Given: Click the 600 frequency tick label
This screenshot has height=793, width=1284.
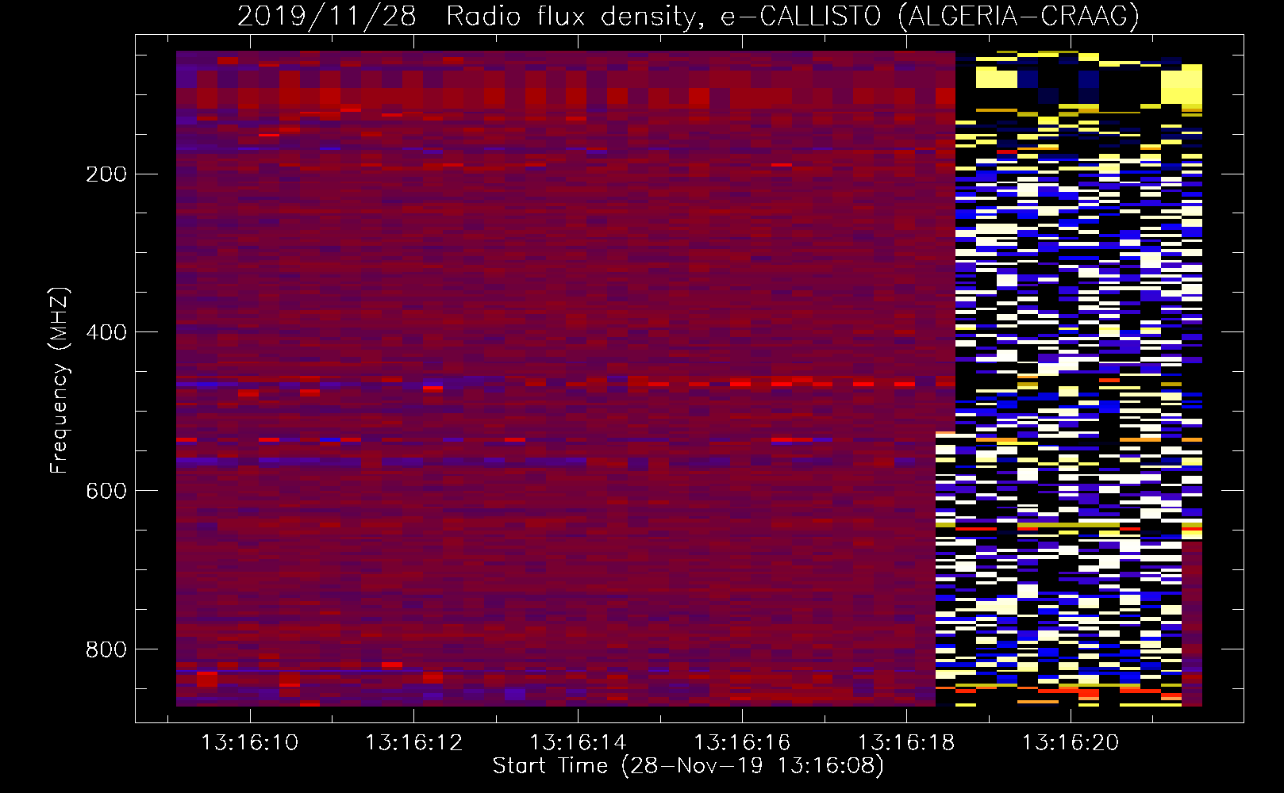Looking at the screenshot, I should 106,491.
